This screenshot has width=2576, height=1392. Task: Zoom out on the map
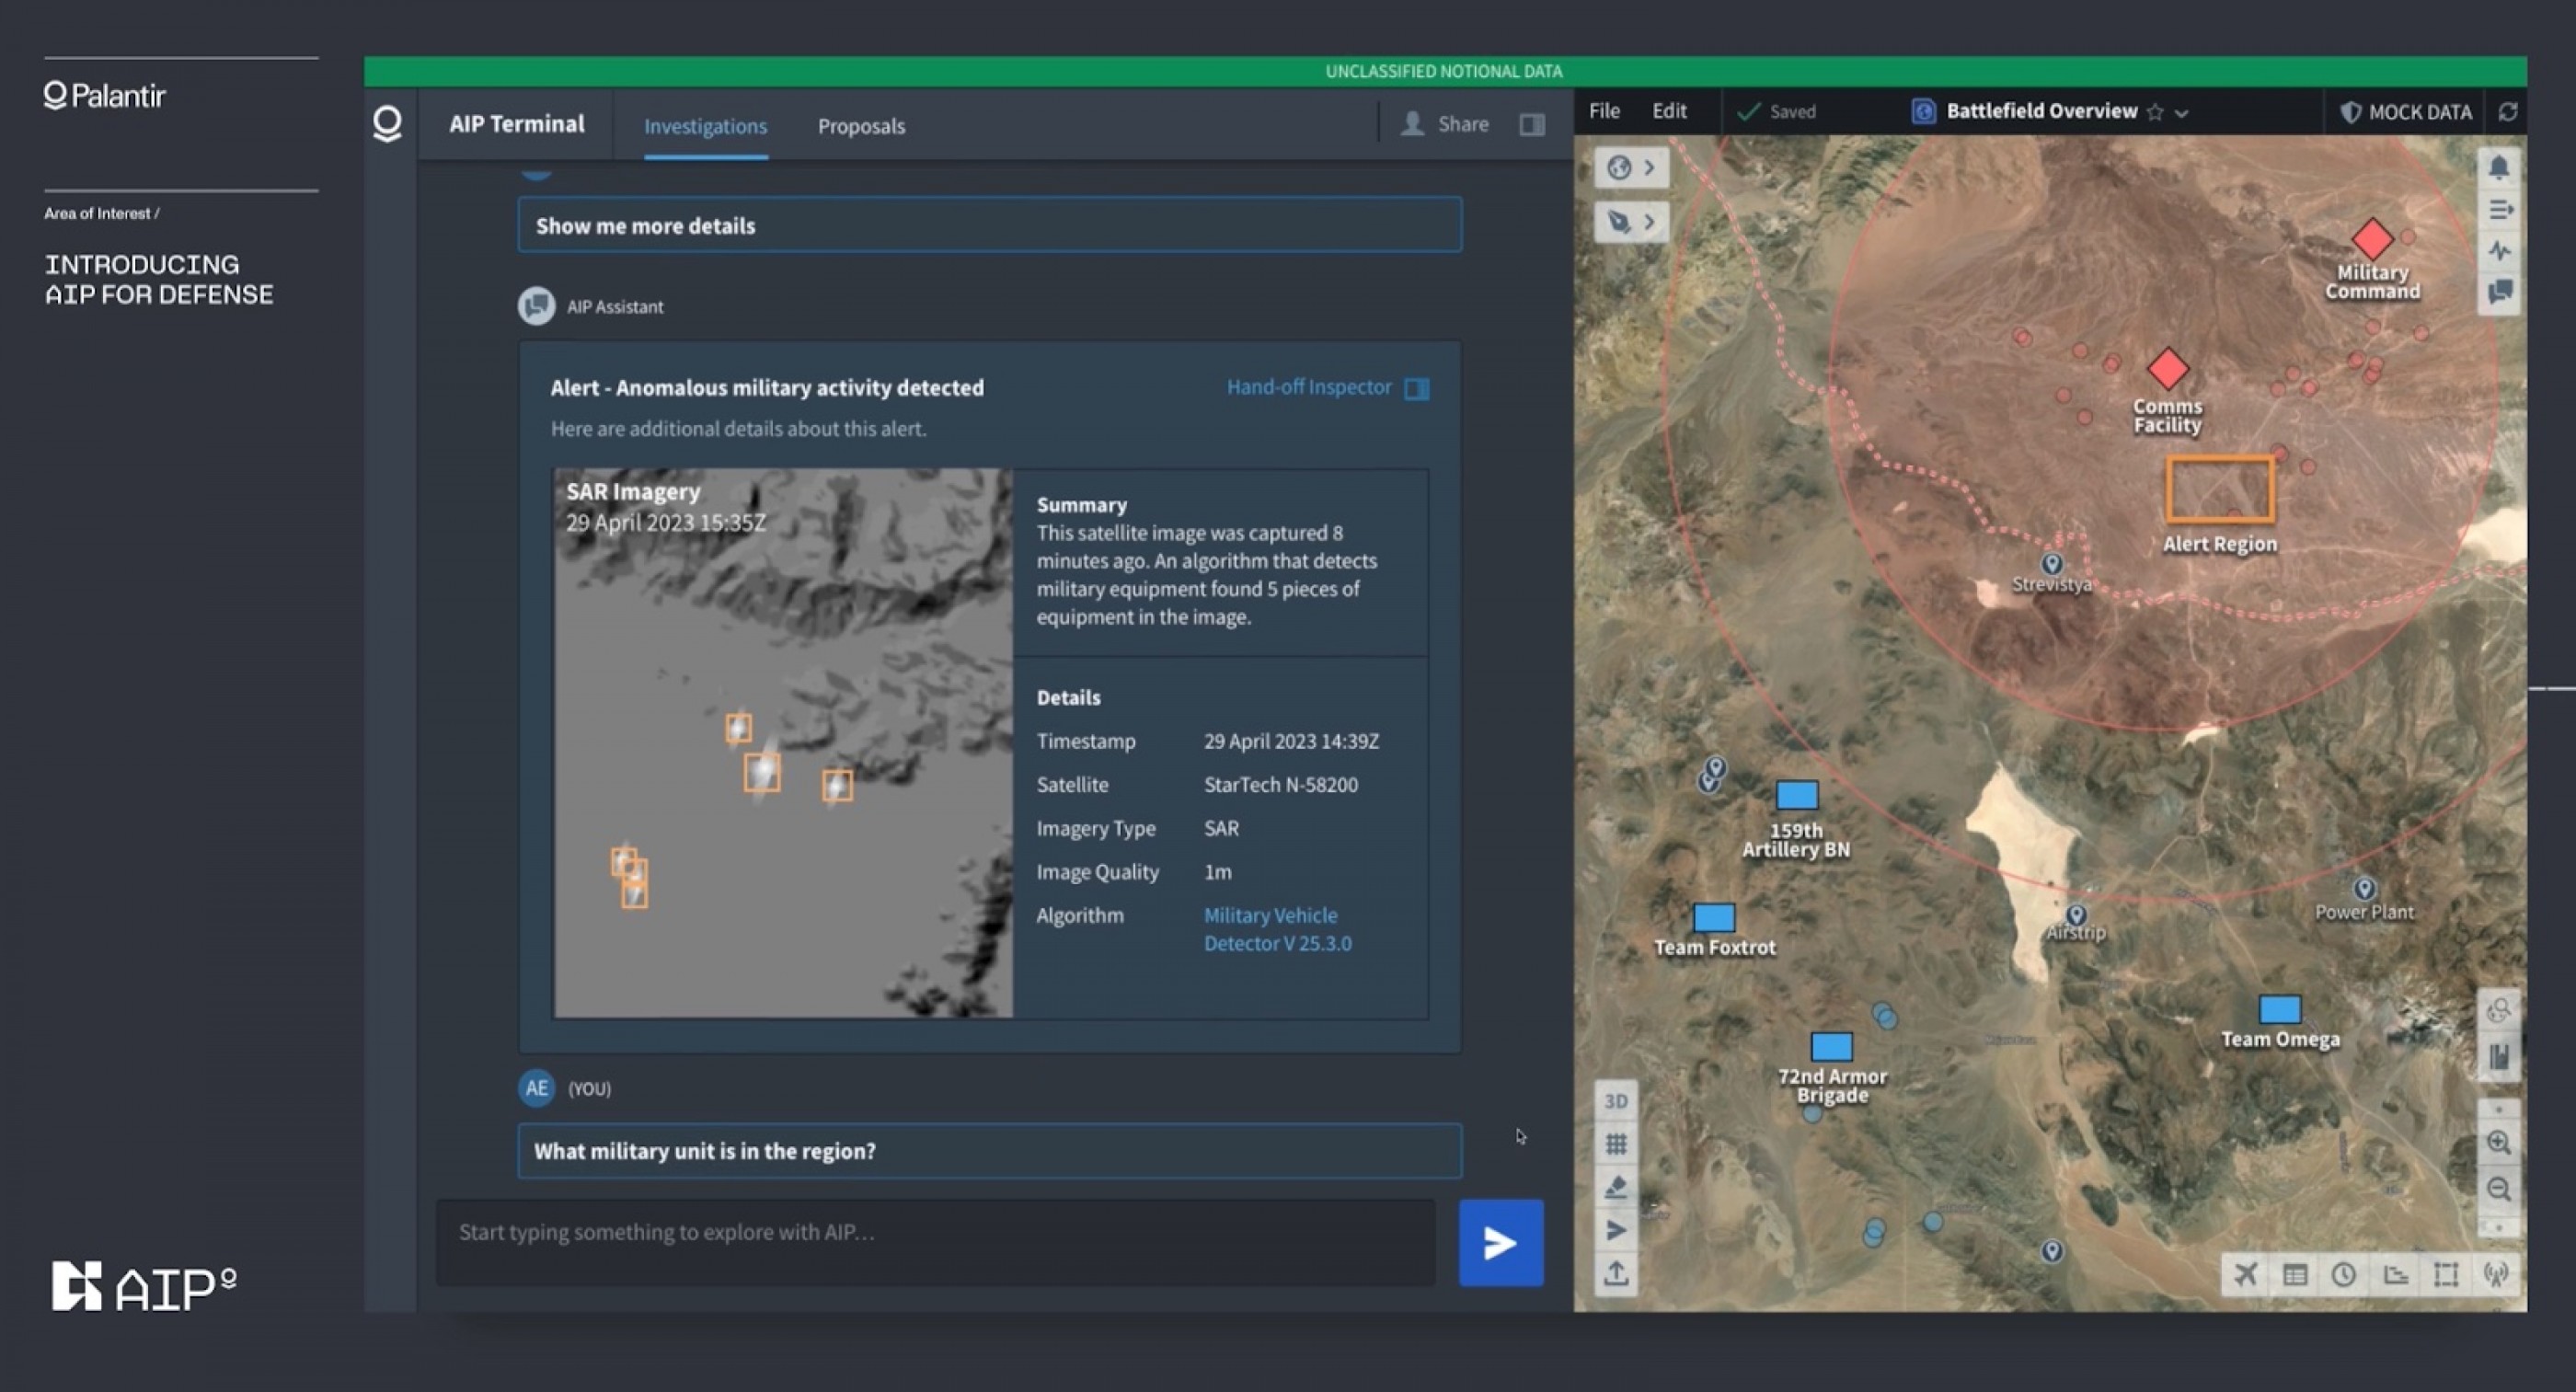[2499, 1189]
